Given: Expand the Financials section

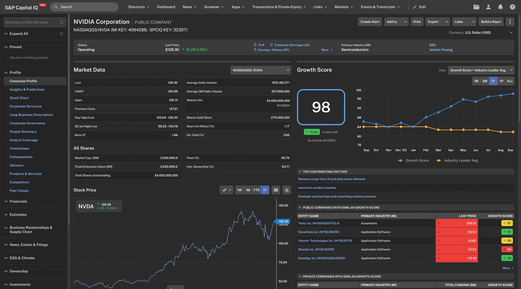Looking at the screenshot, I should 18,201.
